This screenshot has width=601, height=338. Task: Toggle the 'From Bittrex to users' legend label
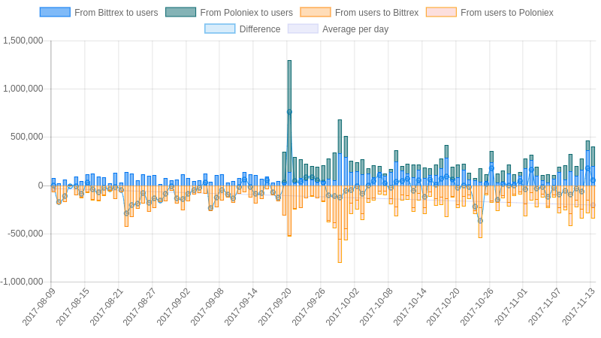[x=116, y=13]
